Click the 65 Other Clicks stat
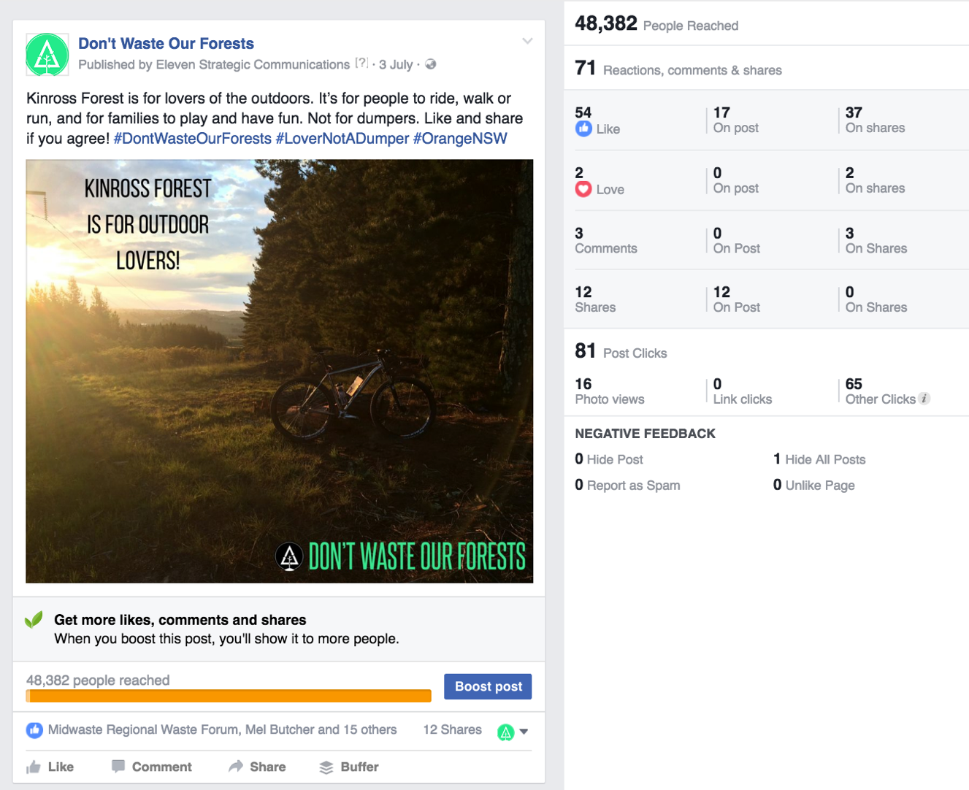 click(881, 391)
